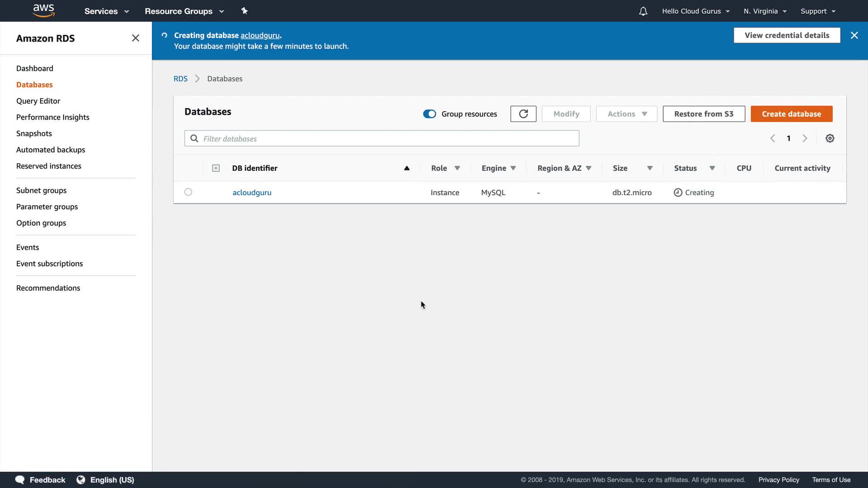
Task: Open the Services dropdown menu
Action: (x=106, y=11)
